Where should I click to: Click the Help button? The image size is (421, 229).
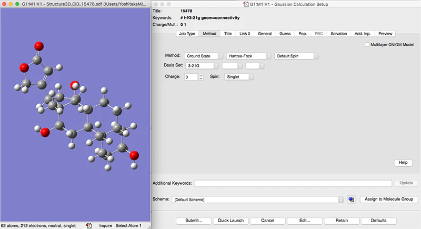403,163
